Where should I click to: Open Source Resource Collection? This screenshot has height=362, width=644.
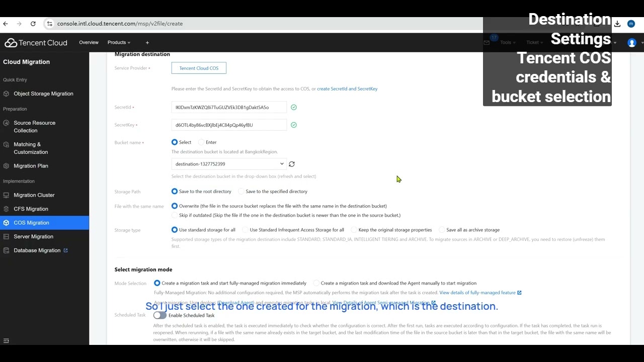click(34, 127)
